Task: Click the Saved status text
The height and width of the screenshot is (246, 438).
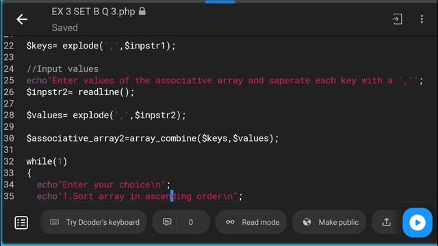Action: (x=65, y=27)
